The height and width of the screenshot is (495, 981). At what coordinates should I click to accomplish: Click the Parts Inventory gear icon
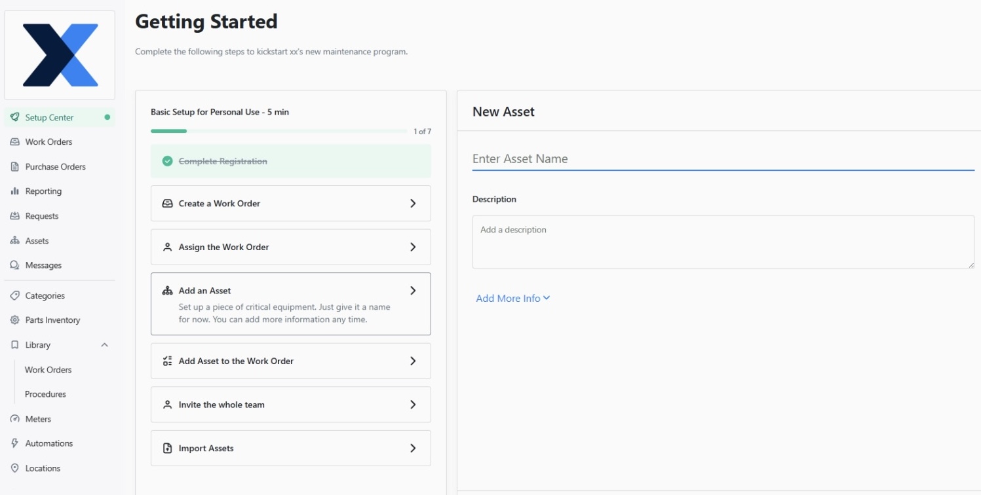14,320
